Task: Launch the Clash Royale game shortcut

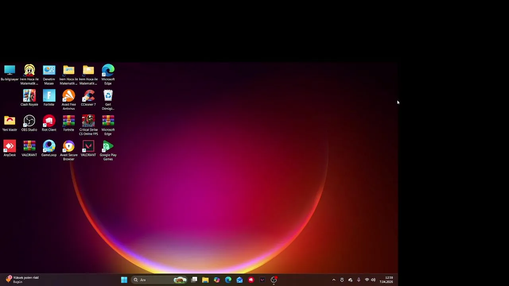Action: (29, 98)
